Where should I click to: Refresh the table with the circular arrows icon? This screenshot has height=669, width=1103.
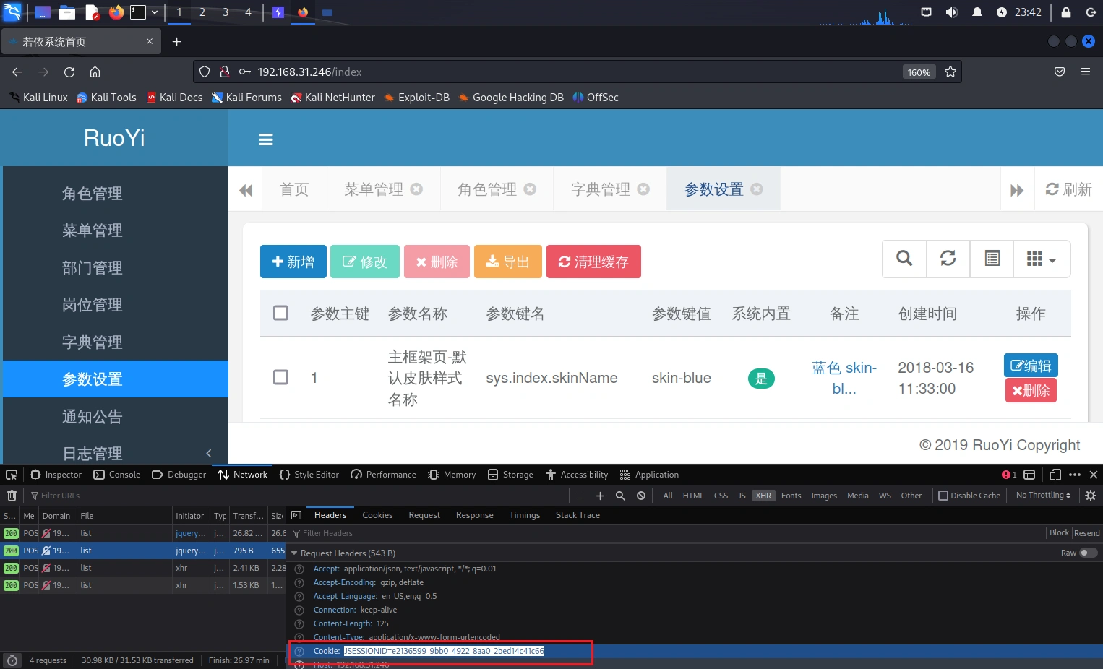coord(948,259)
